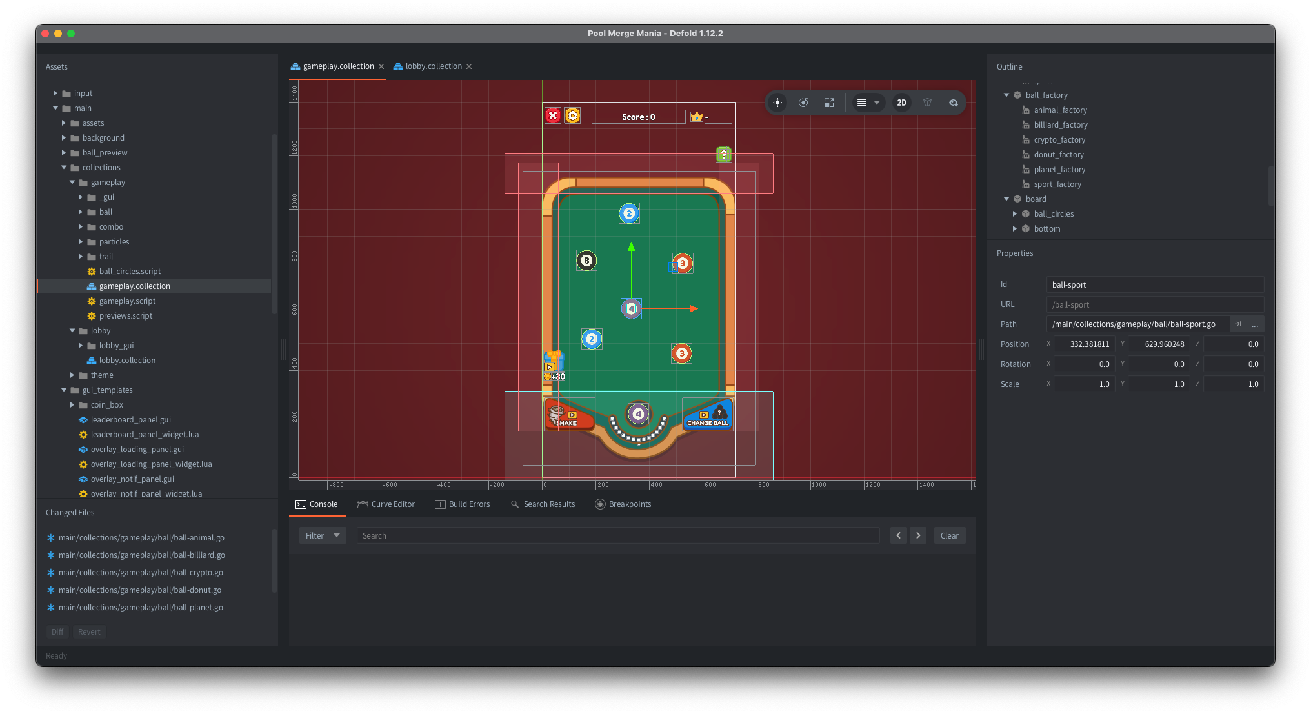1311x714 pixels.
Task: Override the Path field with the arrow toggle
Action: coord(1239,324)
